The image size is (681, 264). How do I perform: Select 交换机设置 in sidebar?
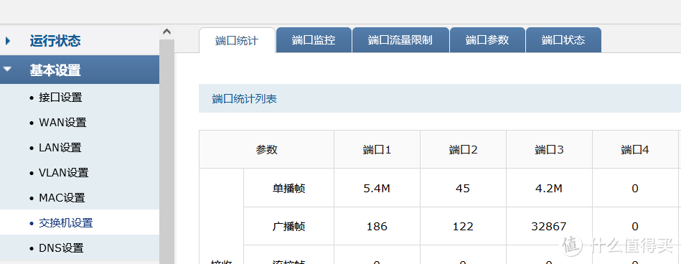[x=65, y=223]
